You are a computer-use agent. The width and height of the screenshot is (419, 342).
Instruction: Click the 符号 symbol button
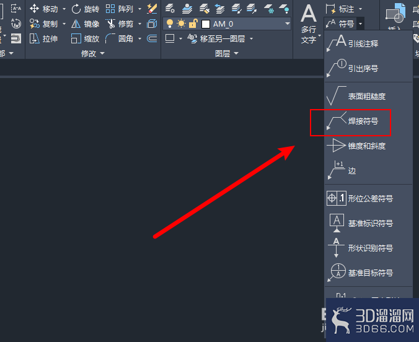coord(340,24)
